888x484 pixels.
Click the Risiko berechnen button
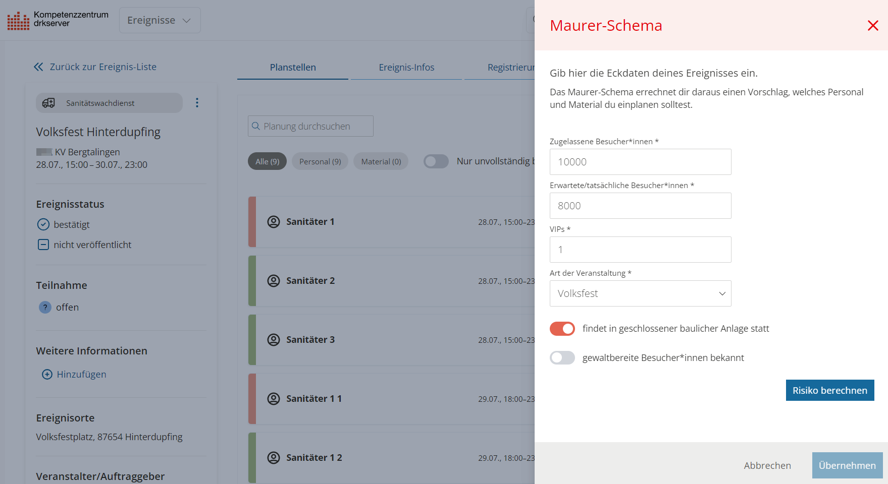coord(830,390)
